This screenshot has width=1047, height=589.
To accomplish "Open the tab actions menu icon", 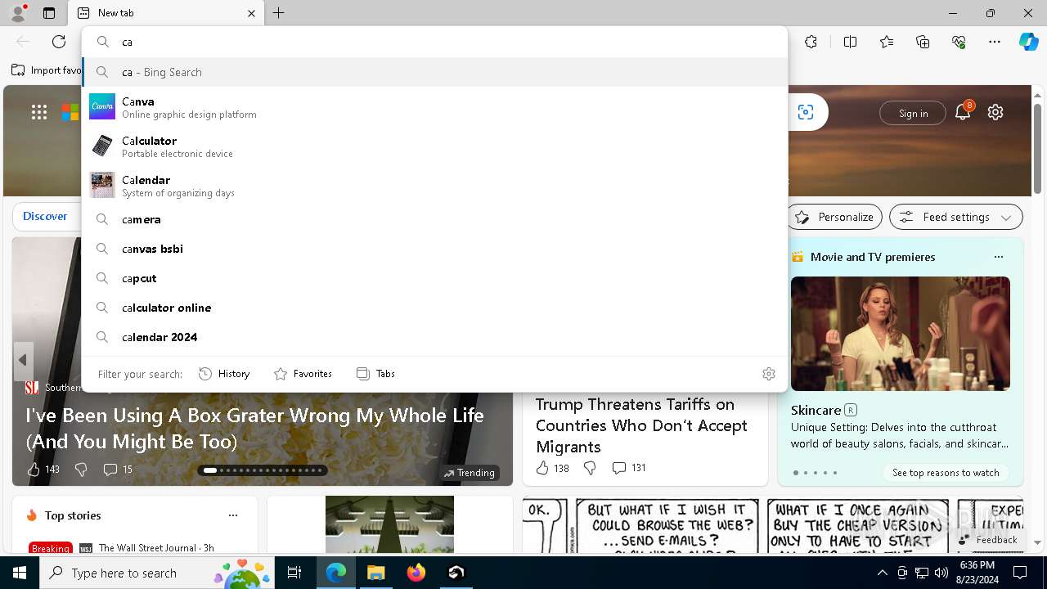I will coord(49,13).
